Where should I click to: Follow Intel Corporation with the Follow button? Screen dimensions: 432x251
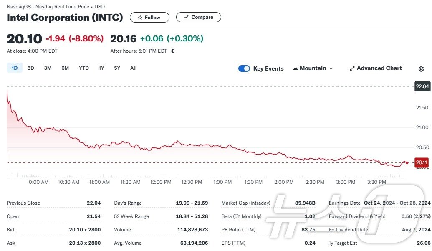[x=149, y=18]
